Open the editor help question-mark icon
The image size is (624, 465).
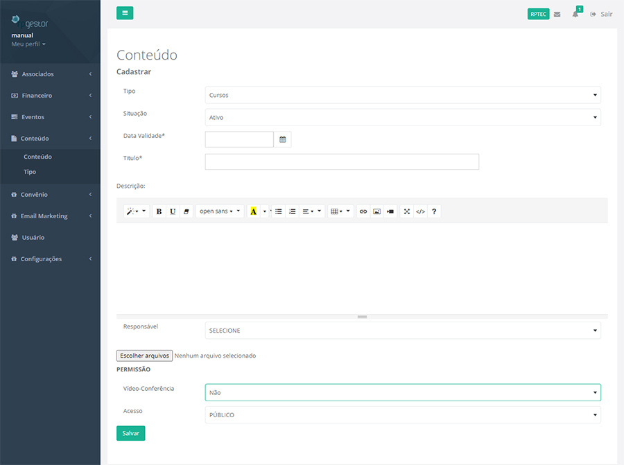[434, 211]
